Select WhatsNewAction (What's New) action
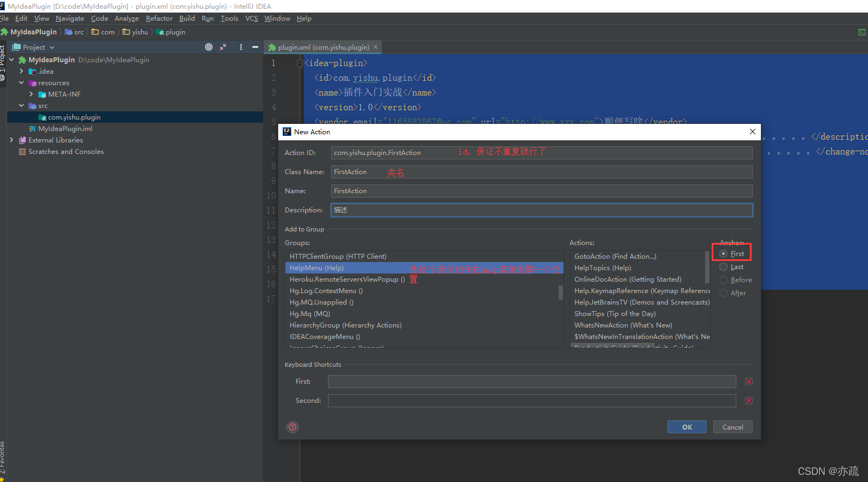This screenshot has height=482, width=868. (637, 325)
